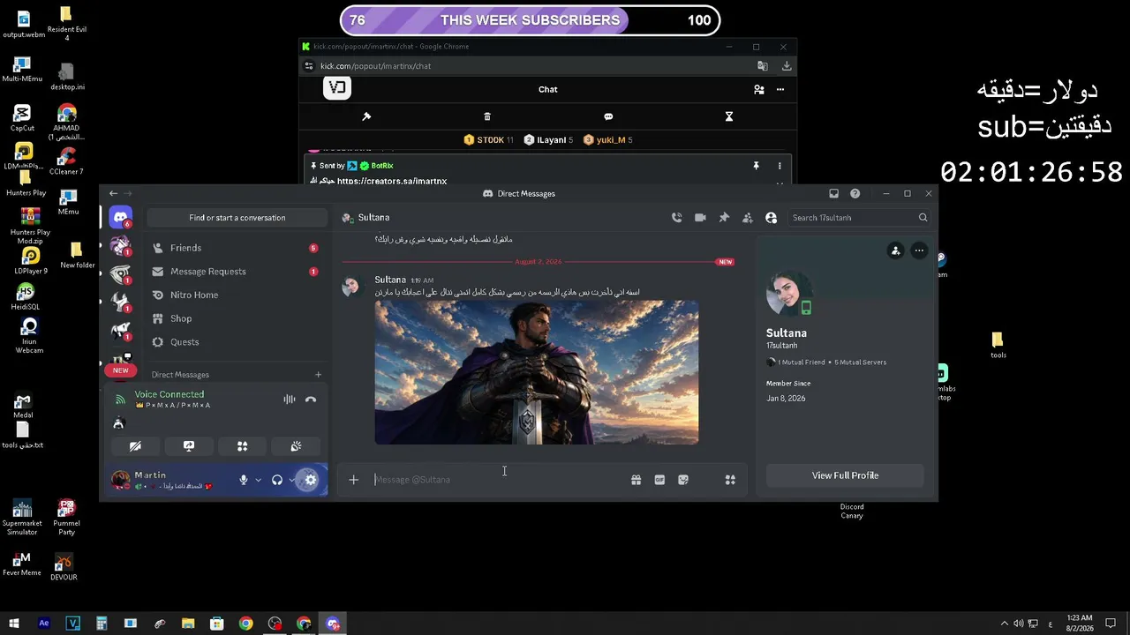Open the sticker picker
Image resolution: width=1130 pixels, height=635 pixels.
point(683,480)
